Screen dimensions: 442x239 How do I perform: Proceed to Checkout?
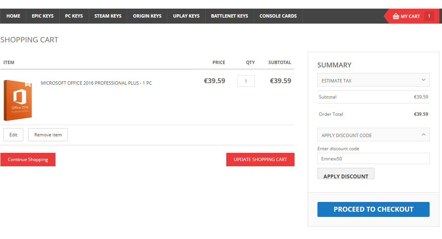pyautogui.click(x=373, y=209)
